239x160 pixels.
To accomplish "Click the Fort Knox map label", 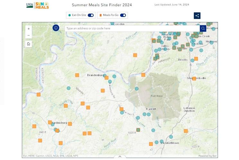I will click(157, 96).
